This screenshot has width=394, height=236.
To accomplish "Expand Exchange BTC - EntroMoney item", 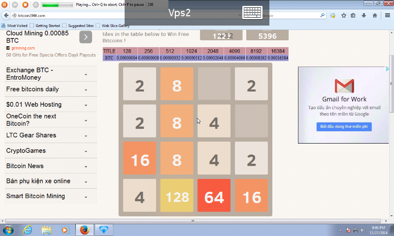I will point(51,74).
